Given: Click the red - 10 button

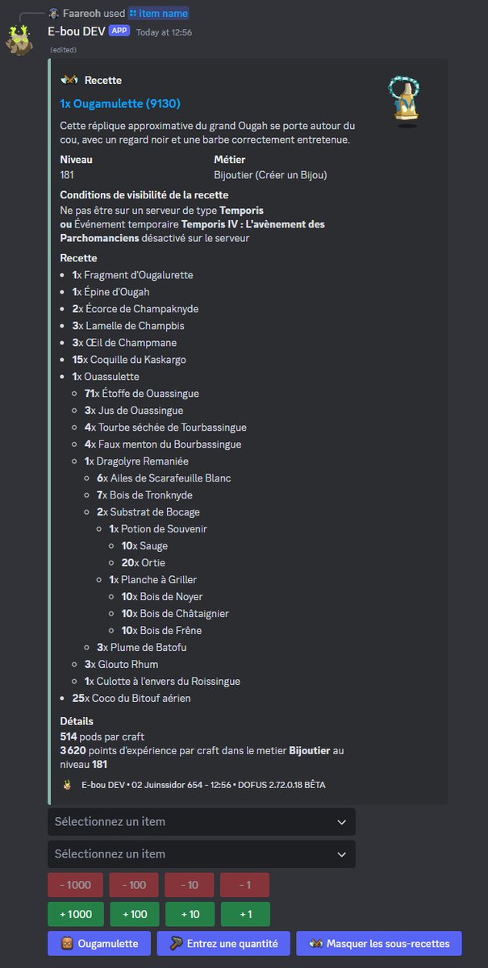Looking at the screenshot, I should [190, 885].
